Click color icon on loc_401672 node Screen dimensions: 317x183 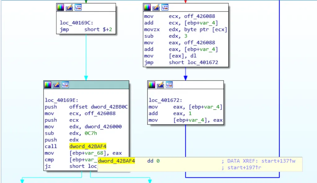tap(152, 85)
